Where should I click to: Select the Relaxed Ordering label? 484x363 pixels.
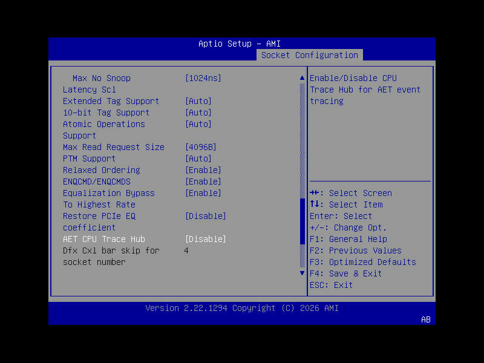click(102, 170)
